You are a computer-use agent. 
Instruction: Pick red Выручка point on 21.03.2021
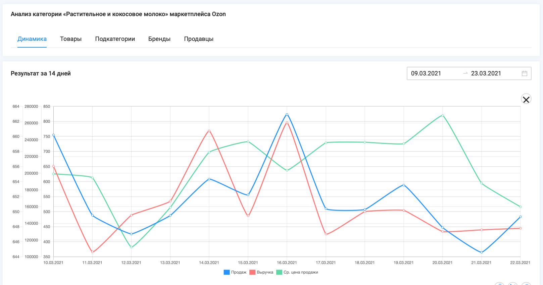(482, 230)
